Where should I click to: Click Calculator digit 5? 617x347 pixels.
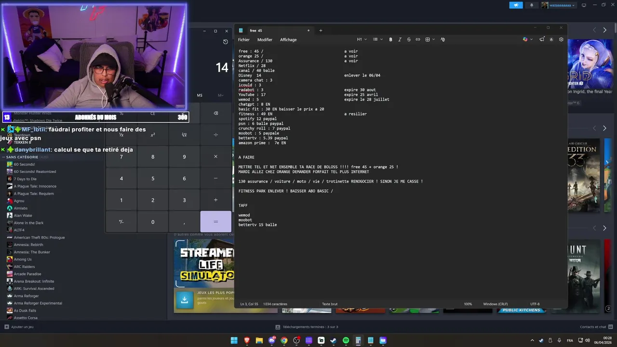(x=153, y=178)
